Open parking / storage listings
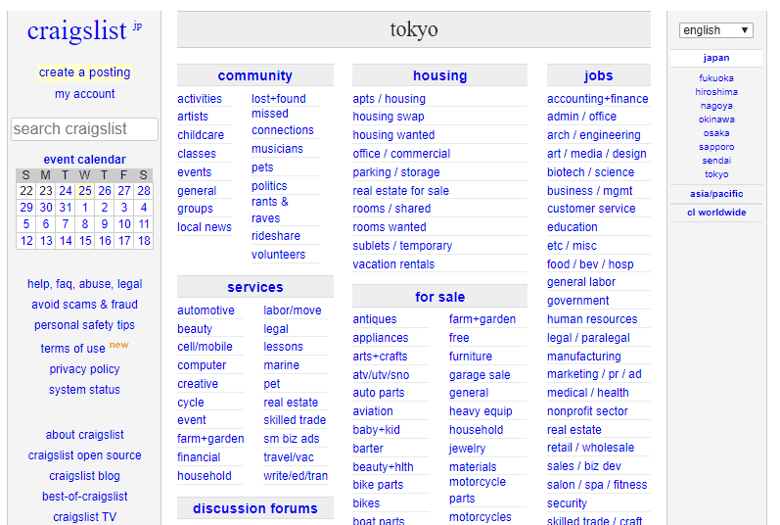This screenshot has width=780, height=525. pos(396,172)
